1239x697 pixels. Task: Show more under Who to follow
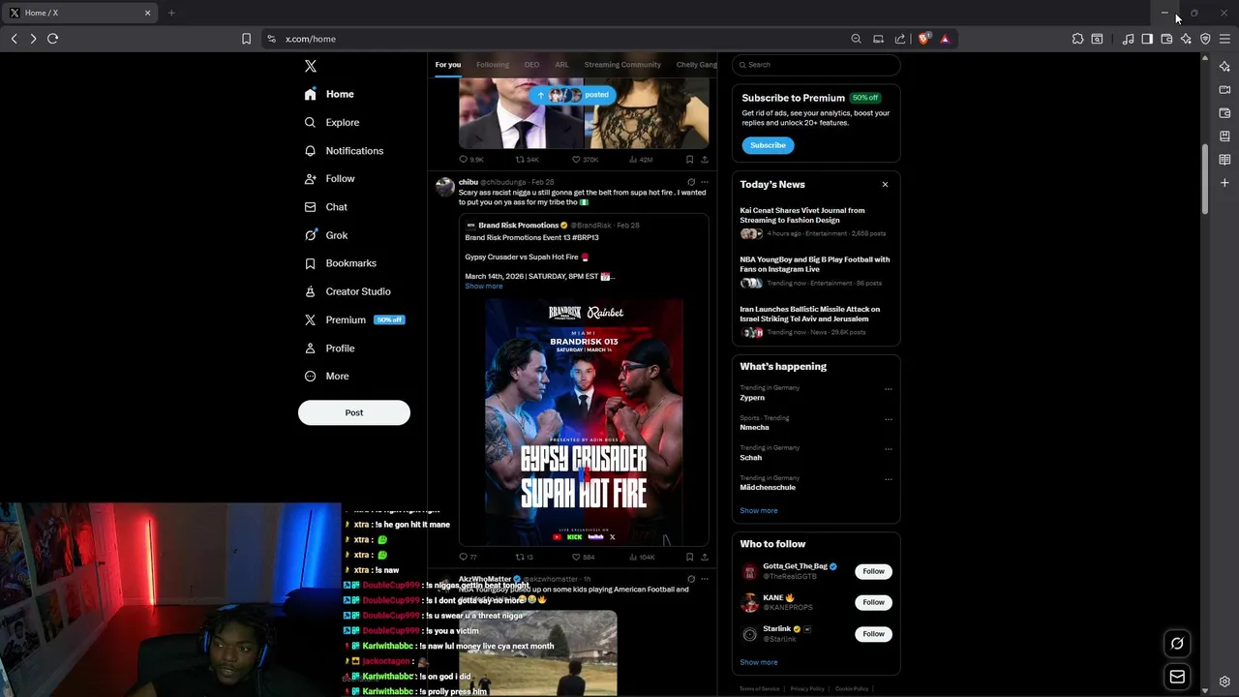pyautogui.click(x=758, y=662)
